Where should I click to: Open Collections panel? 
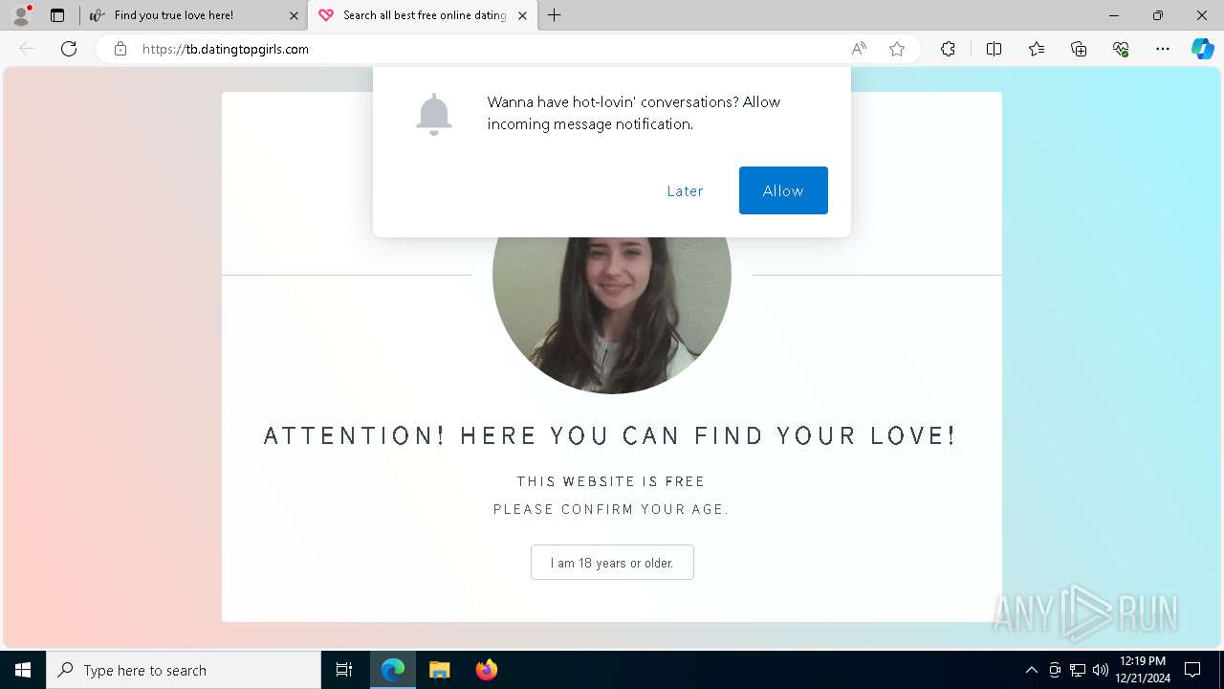coord(1079,49)
